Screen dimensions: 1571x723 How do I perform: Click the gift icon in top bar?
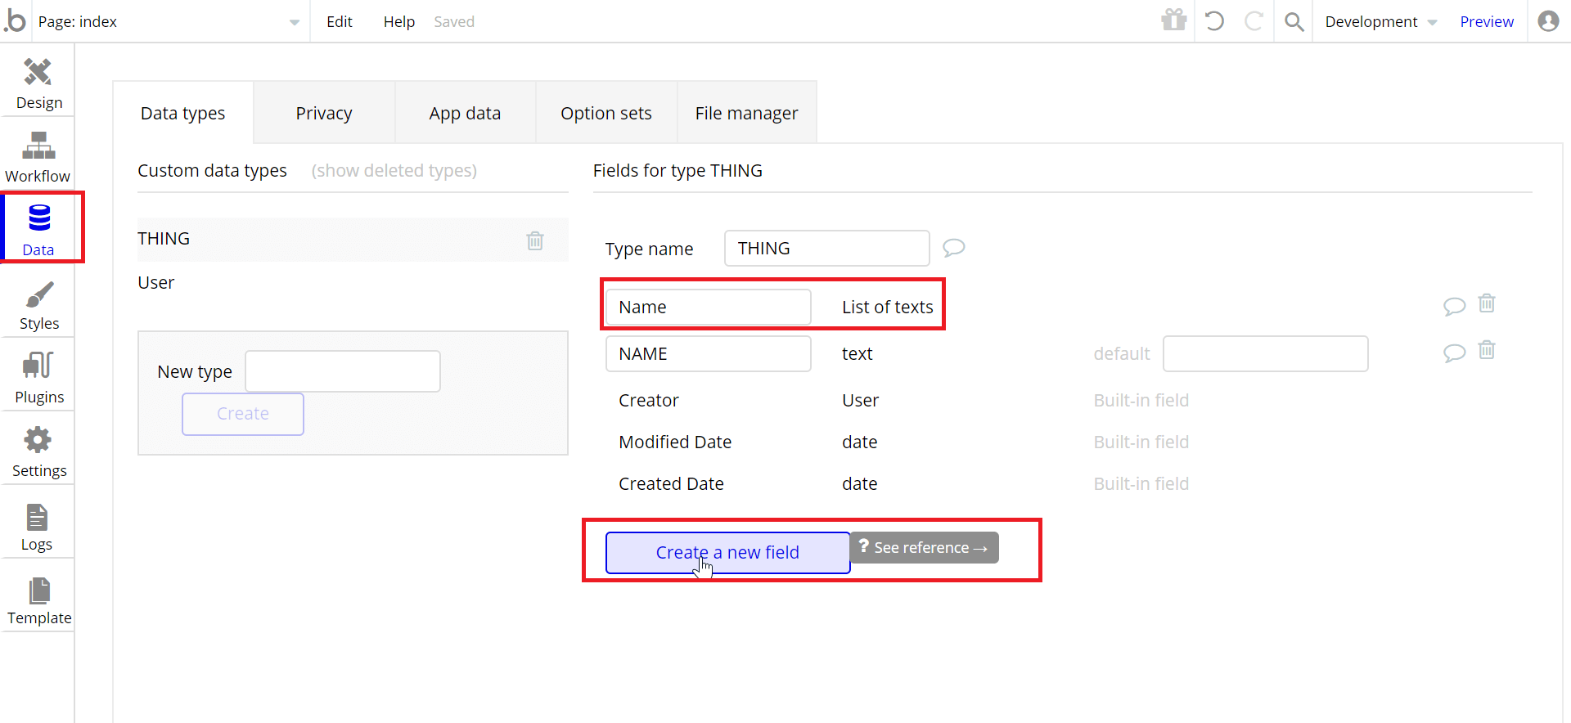1173,20
